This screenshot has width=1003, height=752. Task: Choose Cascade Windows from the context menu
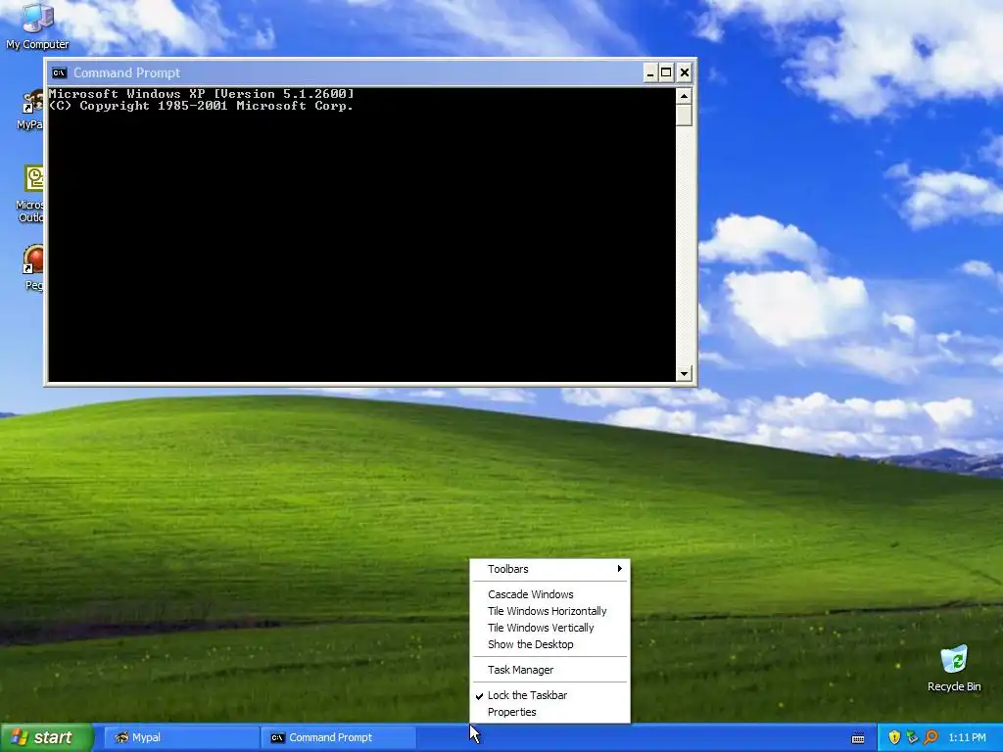(549, 594)
